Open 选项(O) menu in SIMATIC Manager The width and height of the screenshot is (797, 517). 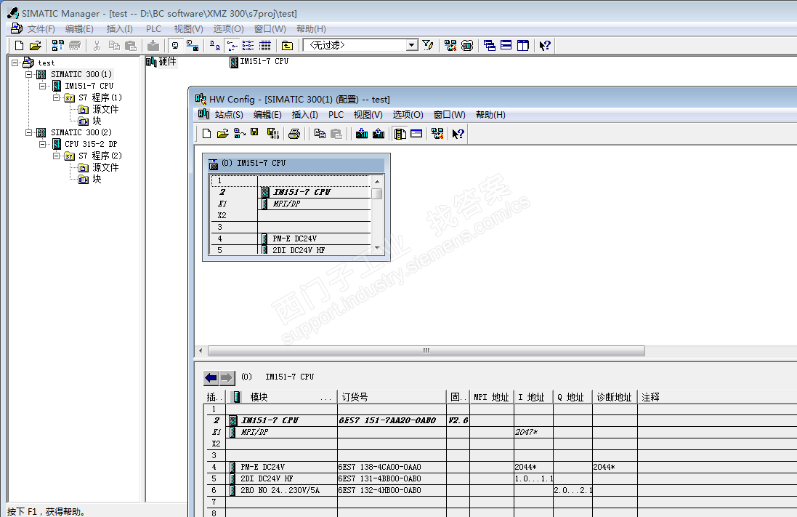228,29
